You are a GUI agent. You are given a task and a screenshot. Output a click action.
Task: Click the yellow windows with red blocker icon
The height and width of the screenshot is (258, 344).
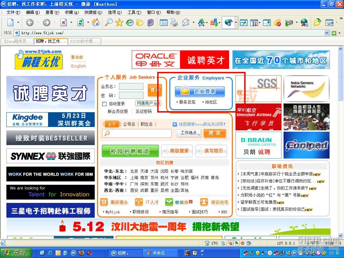pos(277,23)
